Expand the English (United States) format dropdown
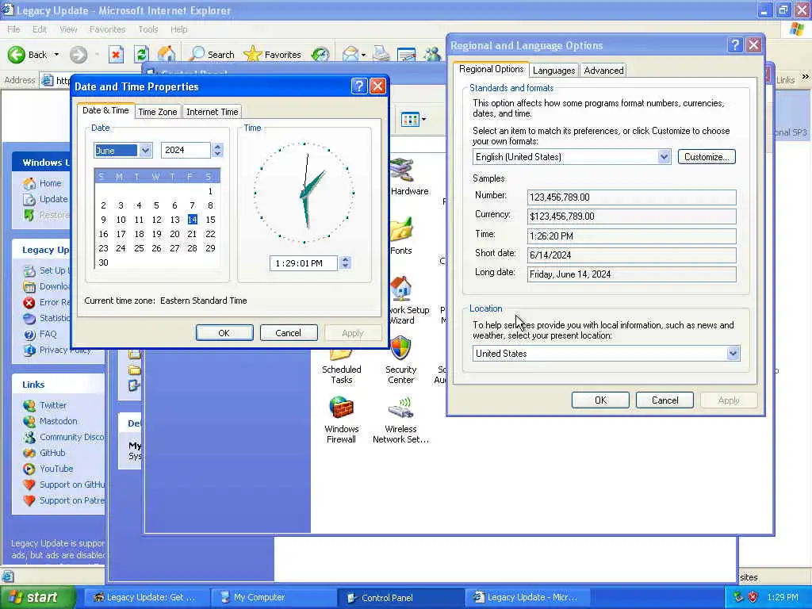 click(664, 156)
